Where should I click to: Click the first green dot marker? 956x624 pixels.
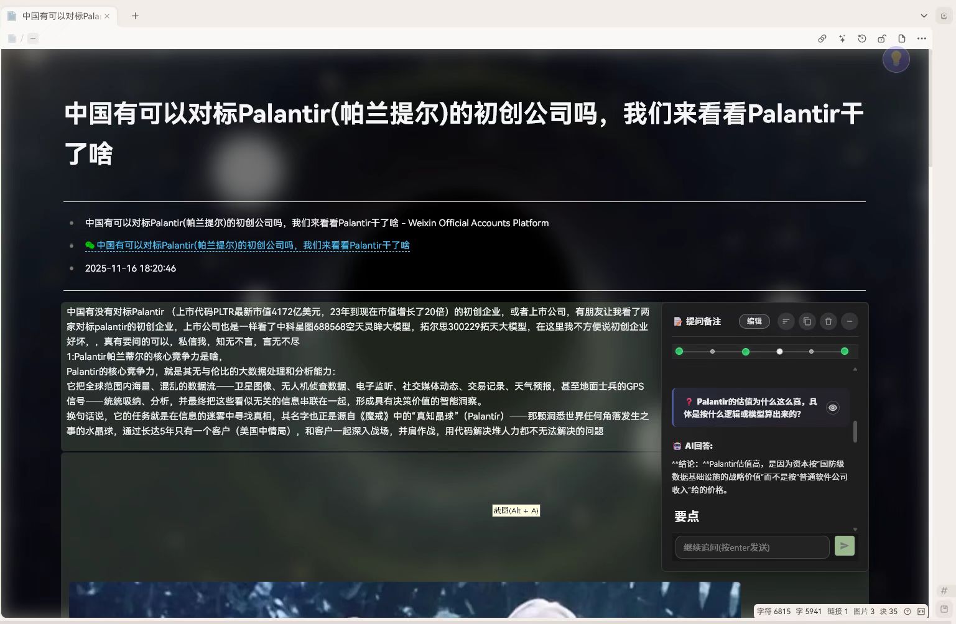(679, 351)
